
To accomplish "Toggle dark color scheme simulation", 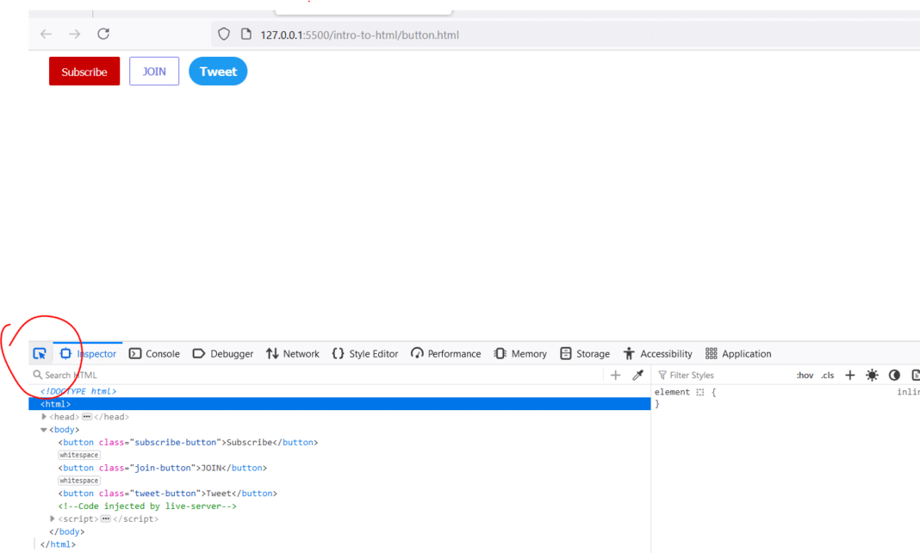I will pos(894,375).
